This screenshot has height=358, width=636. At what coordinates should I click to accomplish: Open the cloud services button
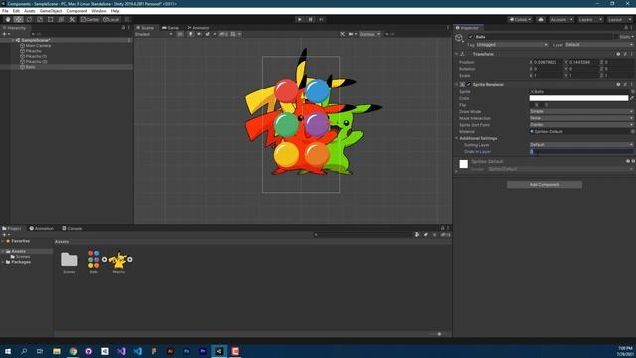[x=541, y=19]
